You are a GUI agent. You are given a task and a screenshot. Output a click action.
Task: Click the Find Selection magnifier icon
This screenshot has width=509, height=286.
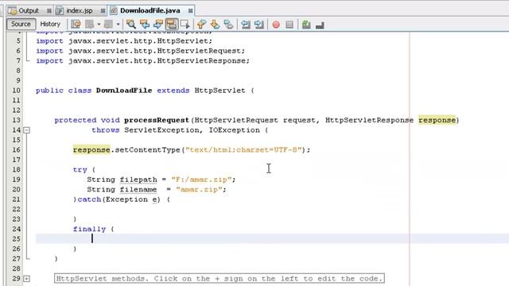tap(131, 25)
